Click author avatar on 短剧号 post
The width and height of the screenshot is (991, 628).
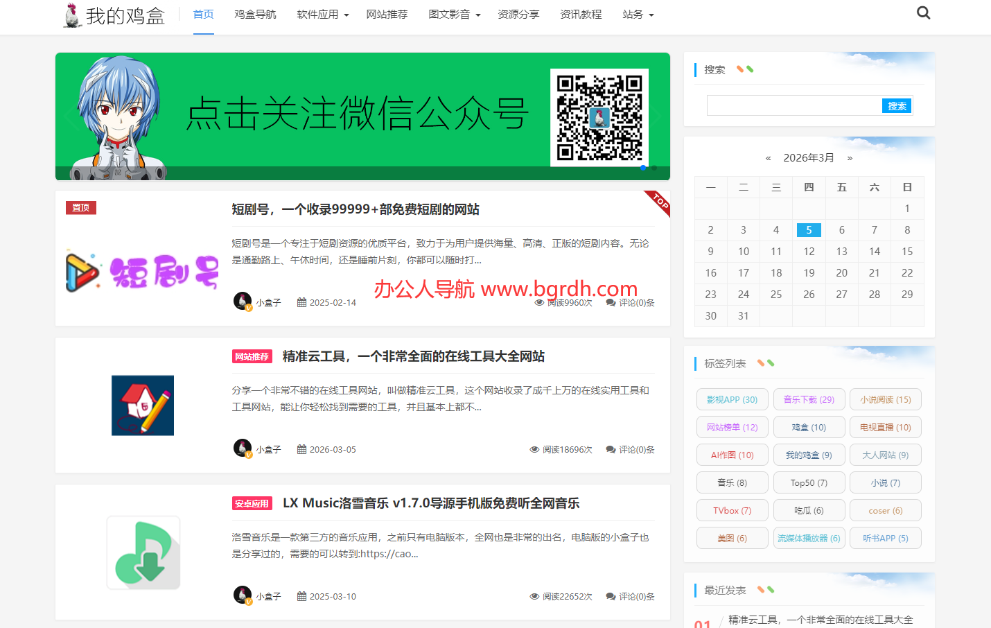(243, 302)
